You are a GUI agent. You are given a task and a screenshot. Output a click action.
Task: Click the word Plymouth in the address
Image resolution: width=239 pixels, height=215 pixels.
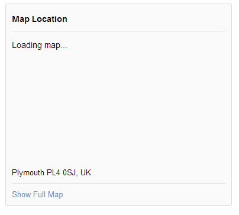[x=28, y=173]
